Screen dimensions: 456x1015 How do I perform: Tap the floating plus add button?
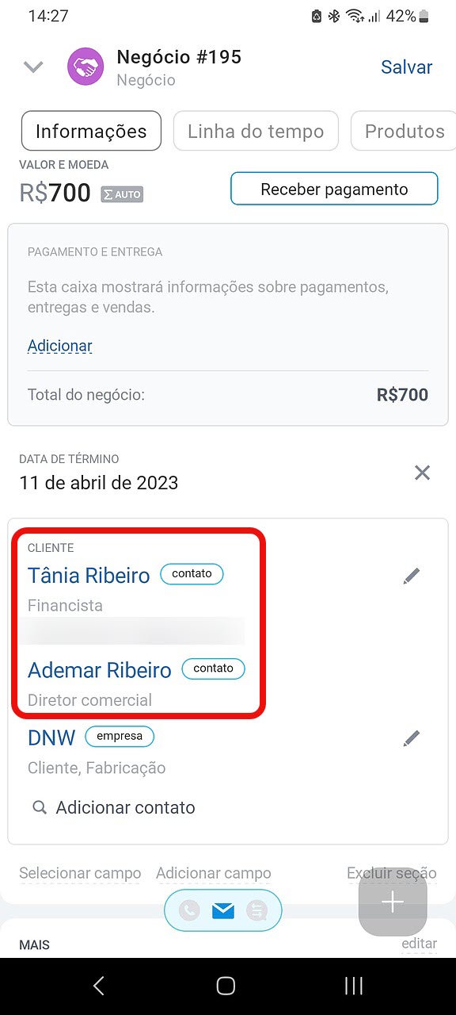pos(393,902)
